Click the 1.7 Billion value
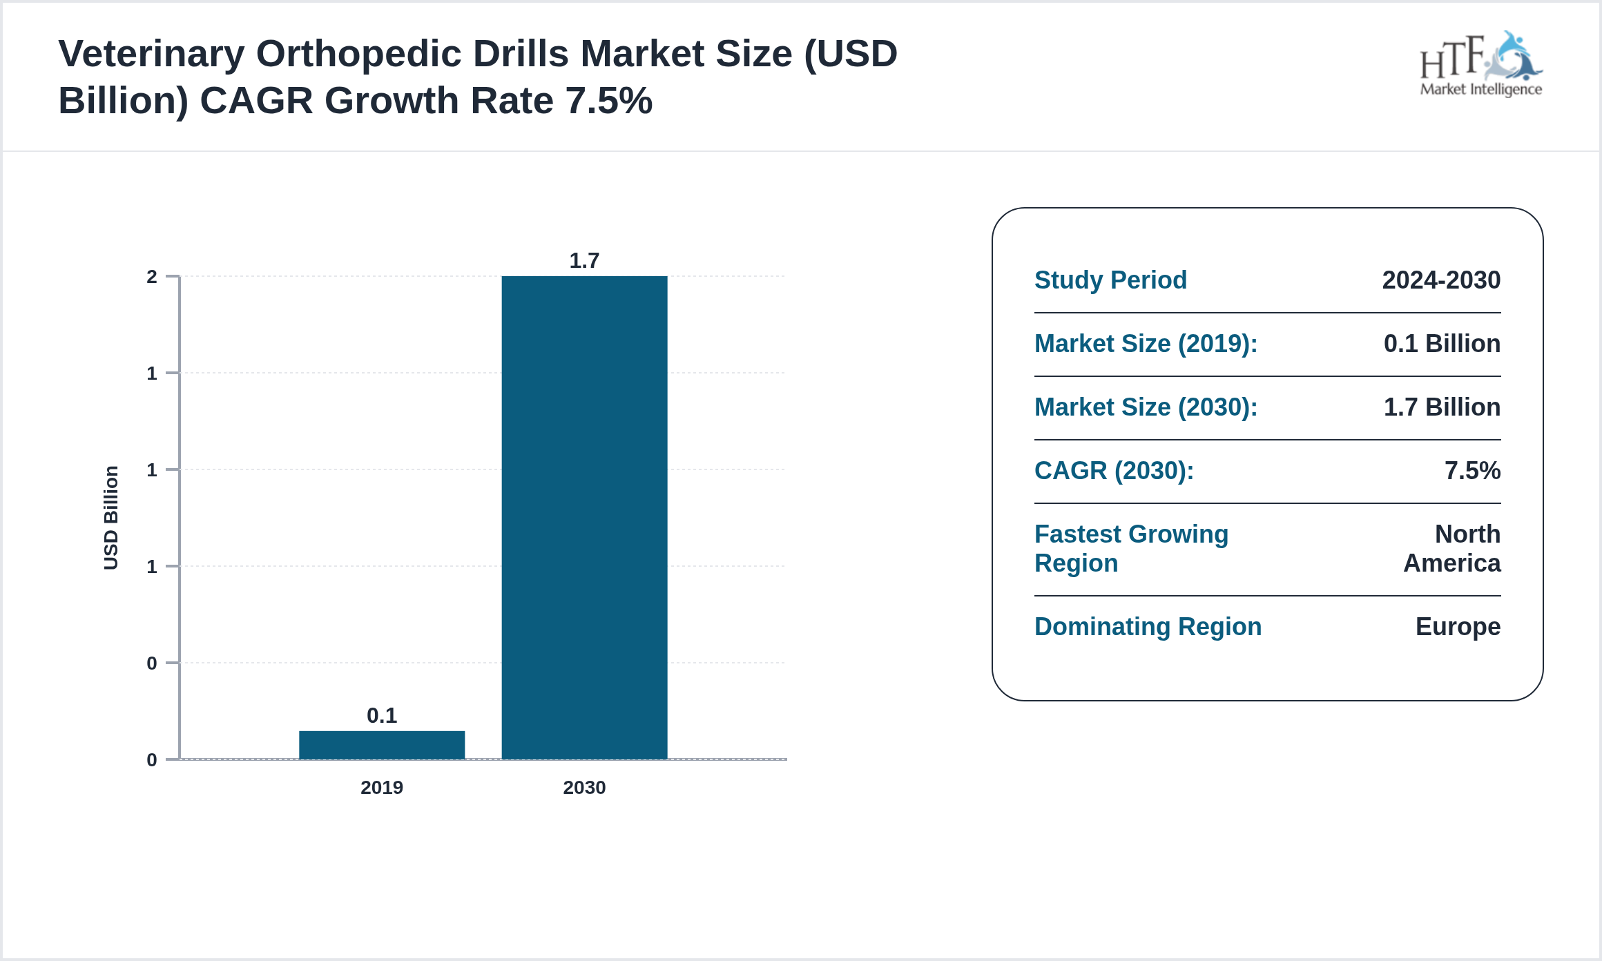1602x961 pixels. pos(1442,407)
